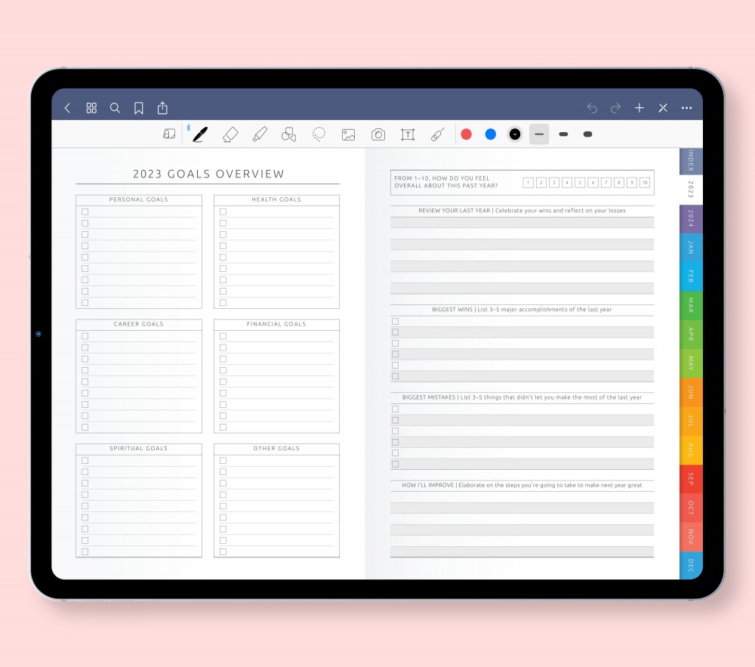Open the 2023 side tab
755x667 pixels.
coord(691,190)
